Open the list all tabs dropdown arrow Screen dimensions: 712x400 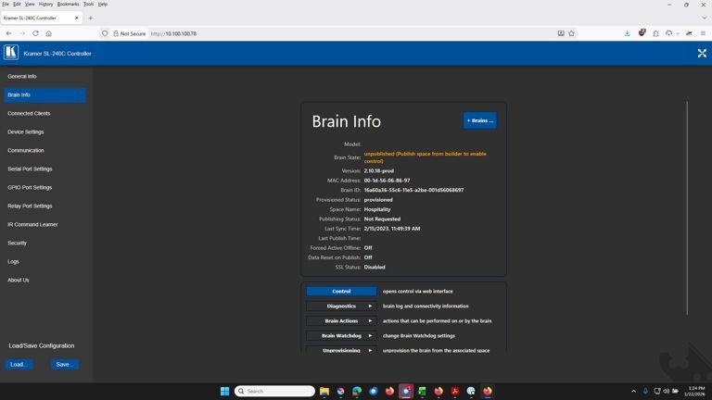[704, 19]
